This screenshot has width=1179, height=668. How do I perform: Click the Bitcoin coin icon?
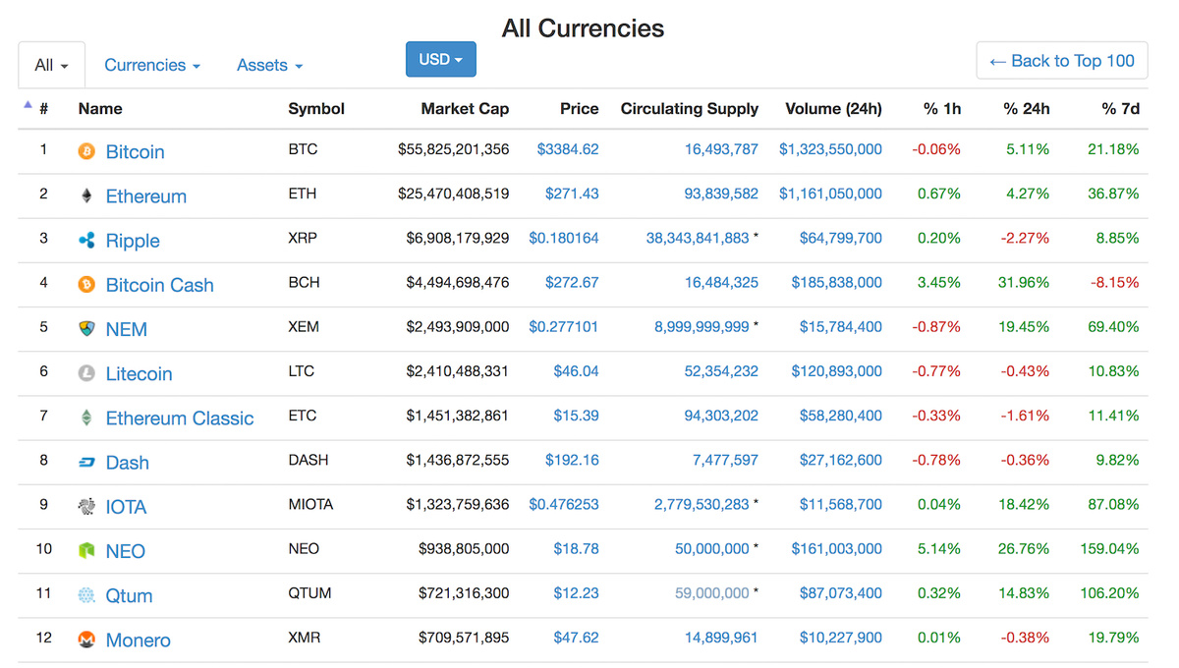coord(86,151)
